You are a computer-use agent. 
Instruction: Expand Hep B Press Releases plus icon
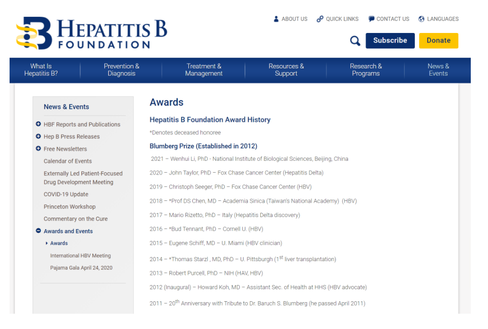tap(38, 136)
